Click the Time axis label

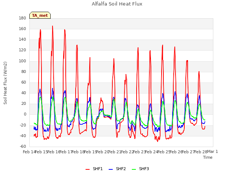click(208, 157)
